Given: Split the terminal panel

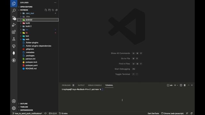Looking at the screenshot, I should 181,85.
